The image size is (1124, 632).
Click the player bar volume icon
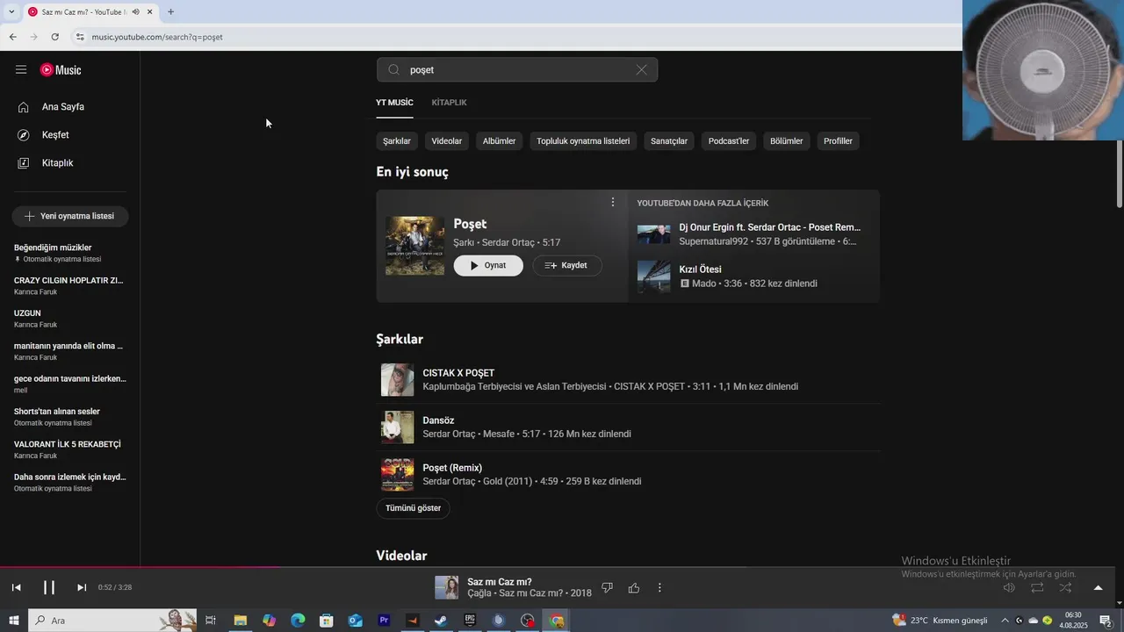tap(1009, 587)
